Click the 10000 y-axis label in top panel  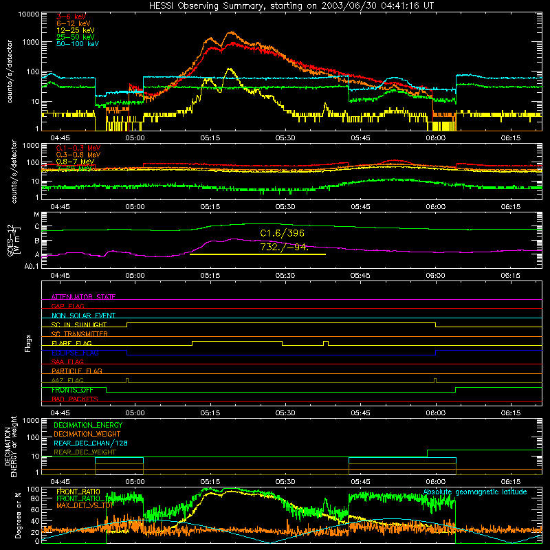click(x=29, y=14)
